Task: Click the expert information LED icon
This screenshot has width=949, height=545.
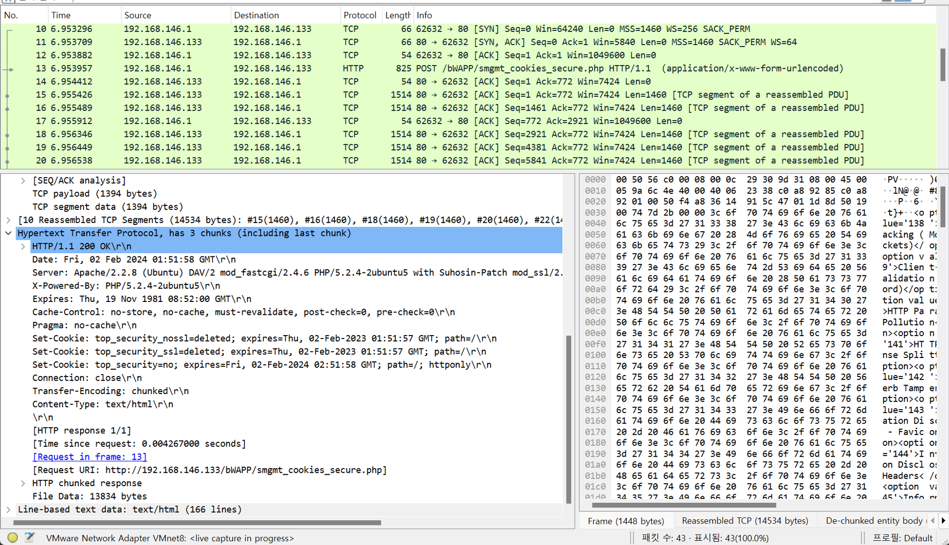Action: click(x=13, y=537)
